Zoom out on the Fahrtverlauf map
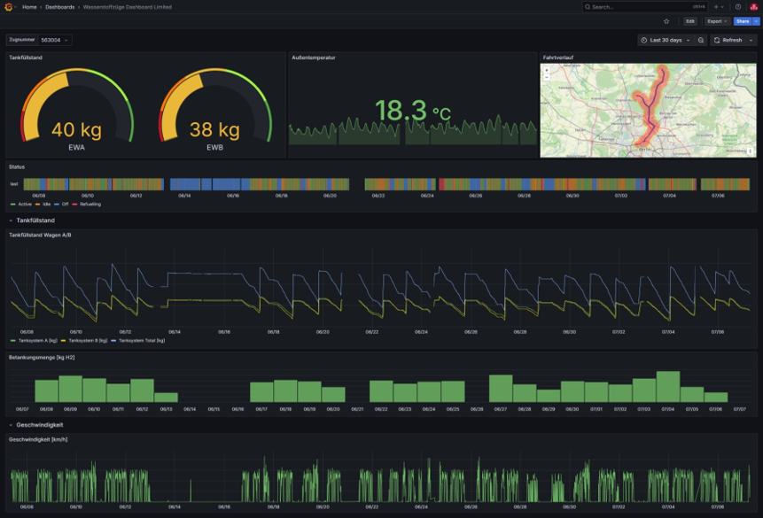This screenshot has width=763, height=518. (x=546, y=77)
